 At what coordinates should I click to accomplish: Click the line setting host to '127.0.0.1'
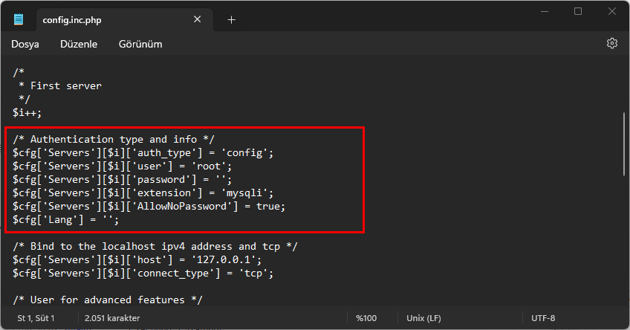[x=137, y=259]
